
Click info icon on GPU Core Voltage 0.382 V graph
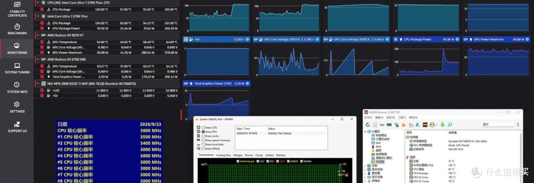point(317,40)
